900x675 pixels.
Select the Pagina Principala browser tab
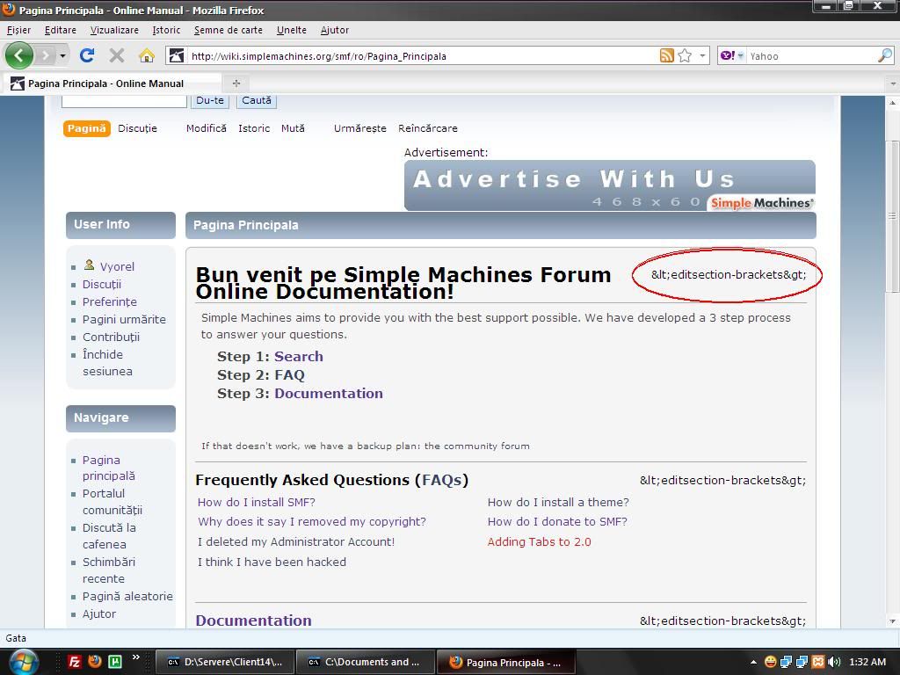click(x=112, y=83)
